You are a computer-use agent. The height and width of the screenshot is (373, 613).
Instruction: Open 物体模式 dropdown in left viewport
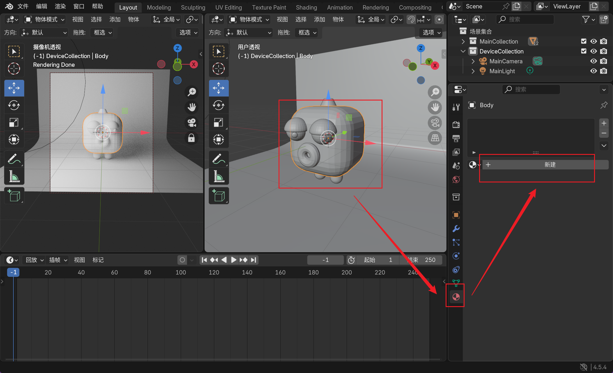tap(45, 19)
